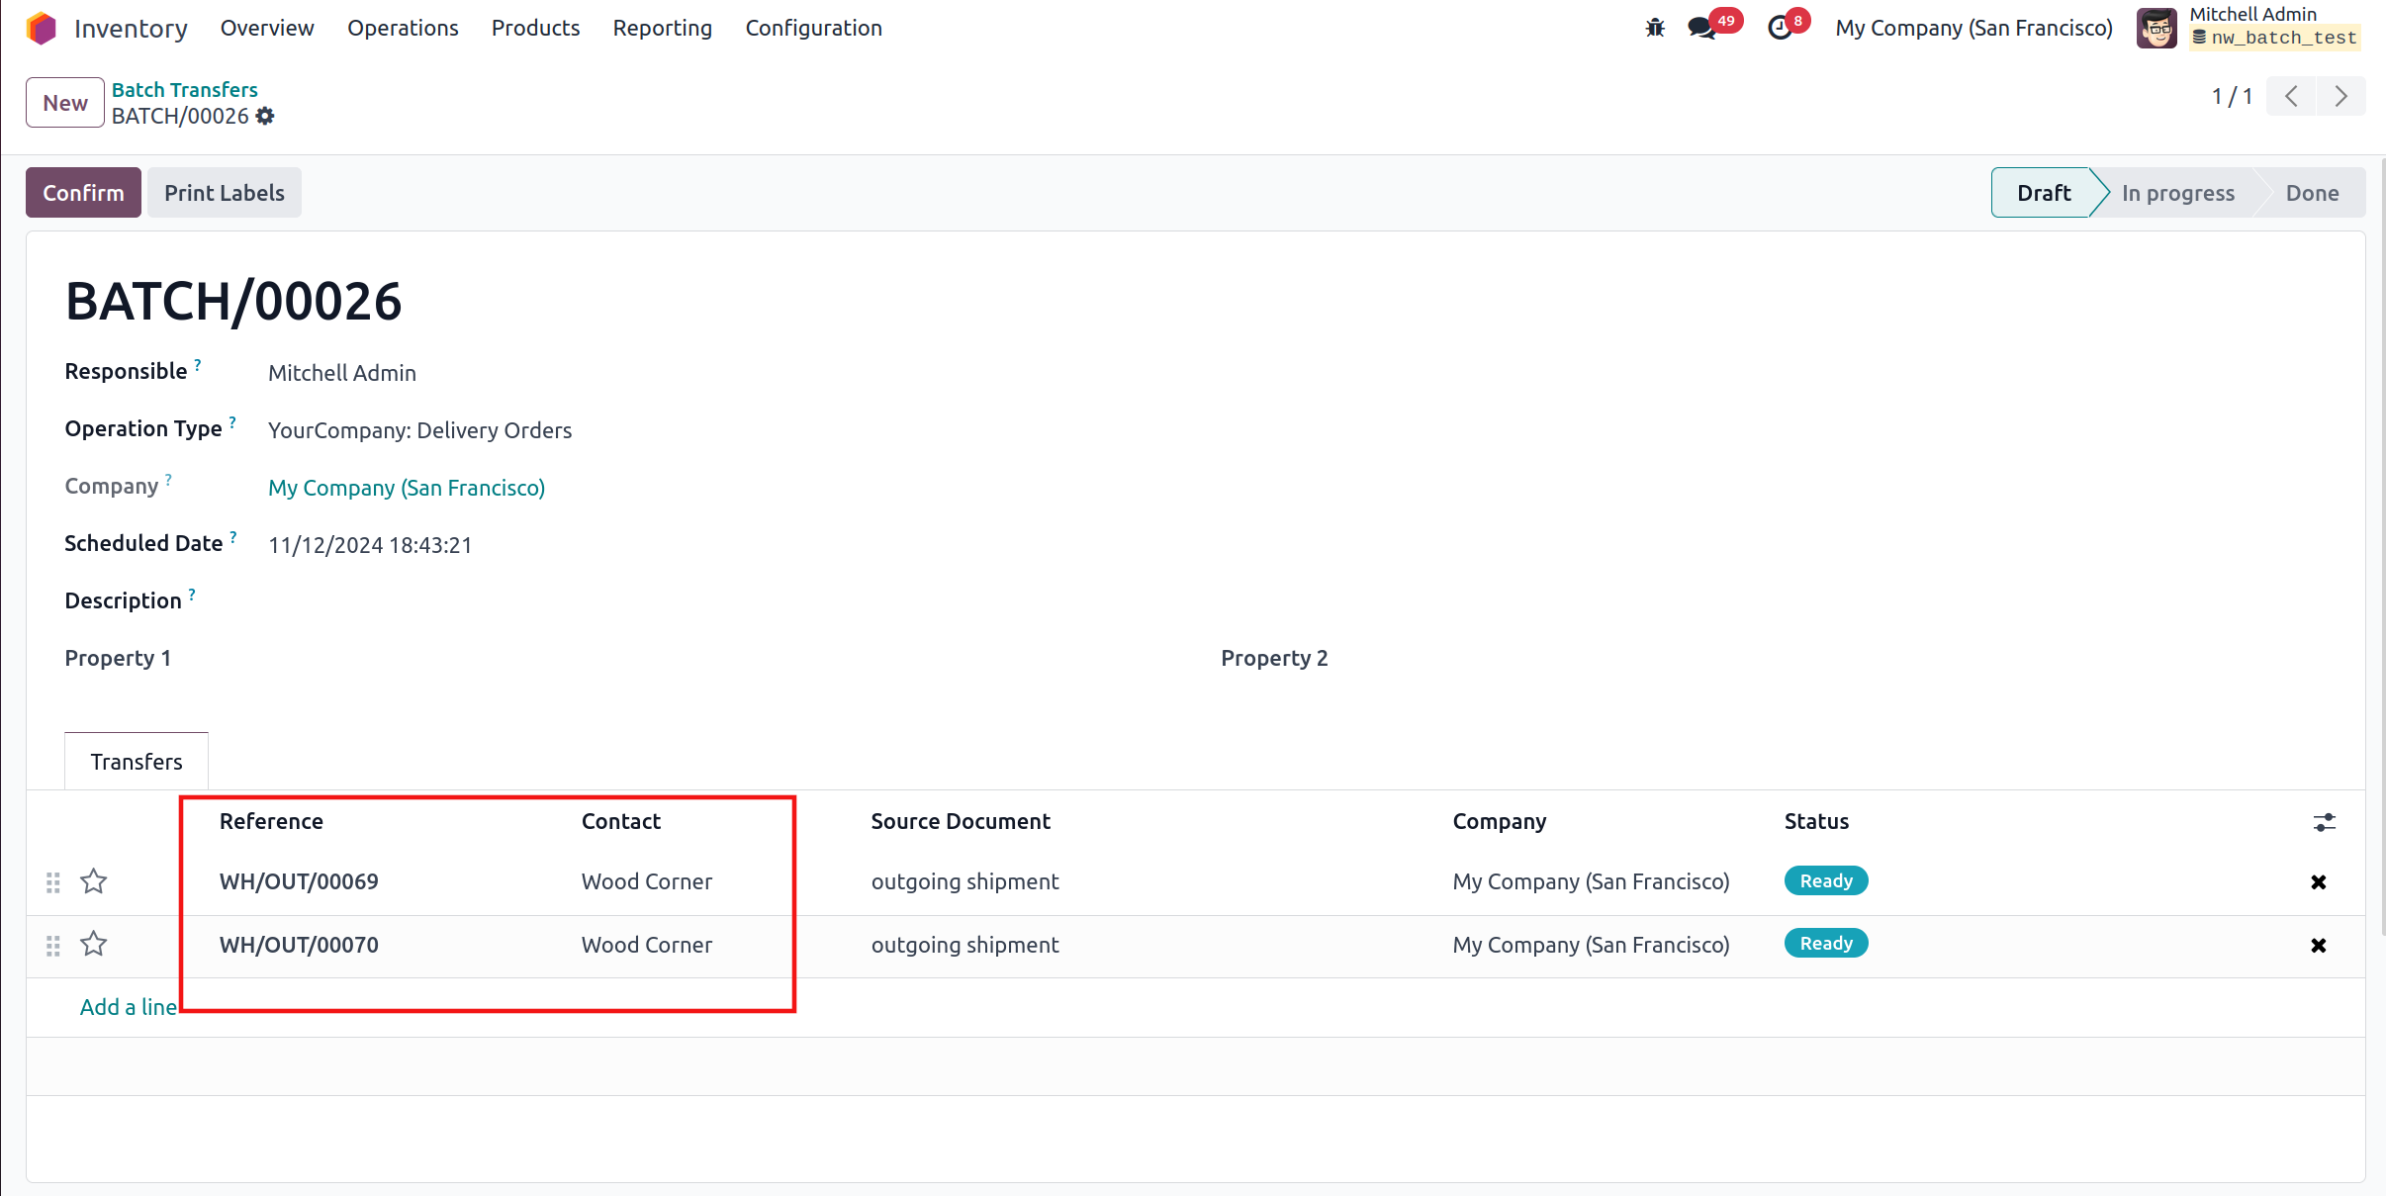Open the company switcher My Company
This screenshot has width=2386, height=1196.
pos(1973,28)
